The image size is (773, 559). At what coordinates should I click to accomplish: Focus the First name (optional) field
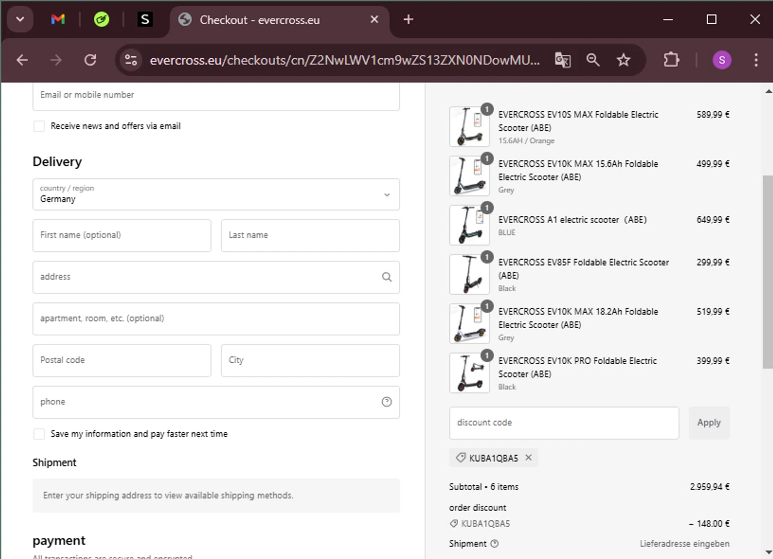122,235
